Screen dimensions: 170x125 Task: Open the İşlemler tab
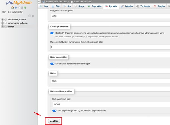coord(127,6)
